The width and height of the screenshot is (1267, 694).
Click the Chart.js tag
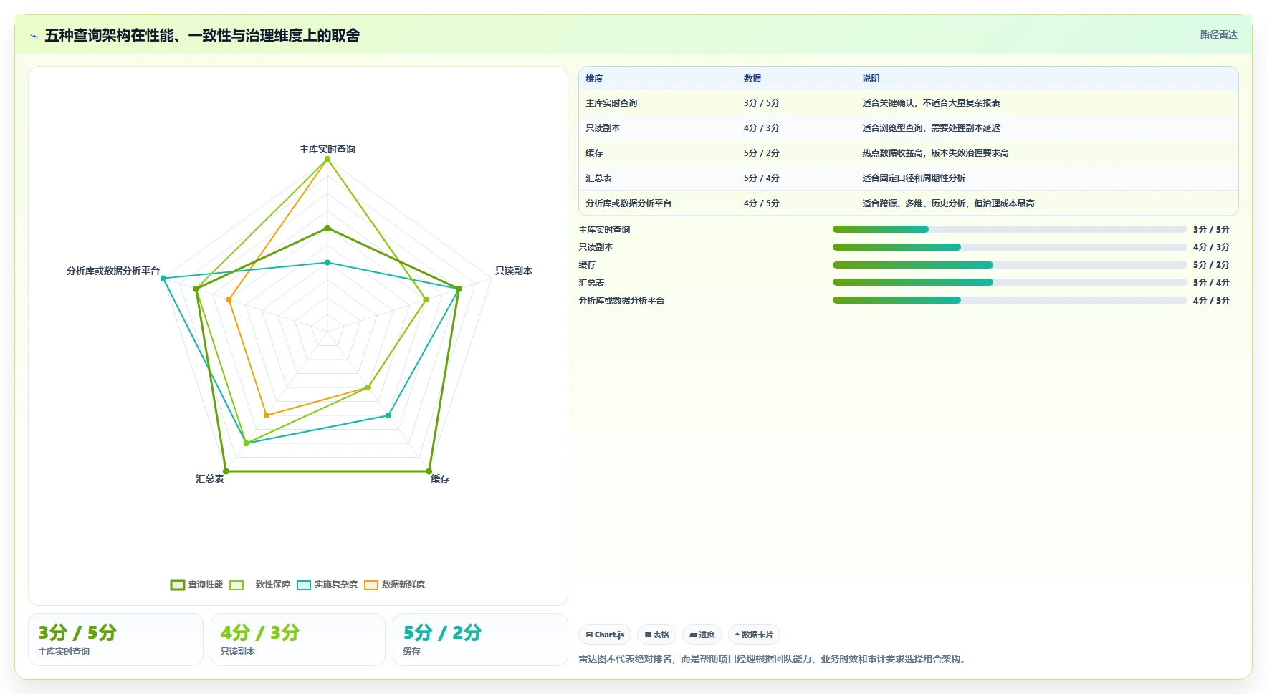(605, 635)
